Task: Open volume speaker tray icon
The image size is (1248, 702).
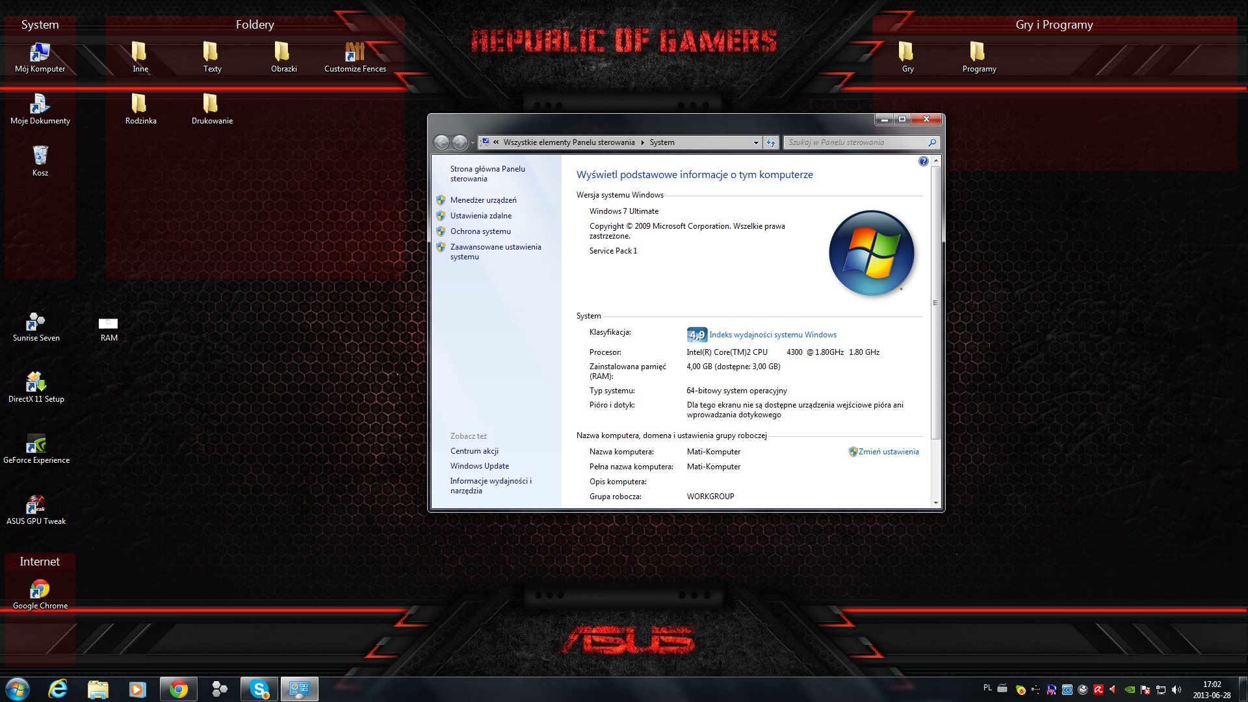Action: click(1176, 690)
